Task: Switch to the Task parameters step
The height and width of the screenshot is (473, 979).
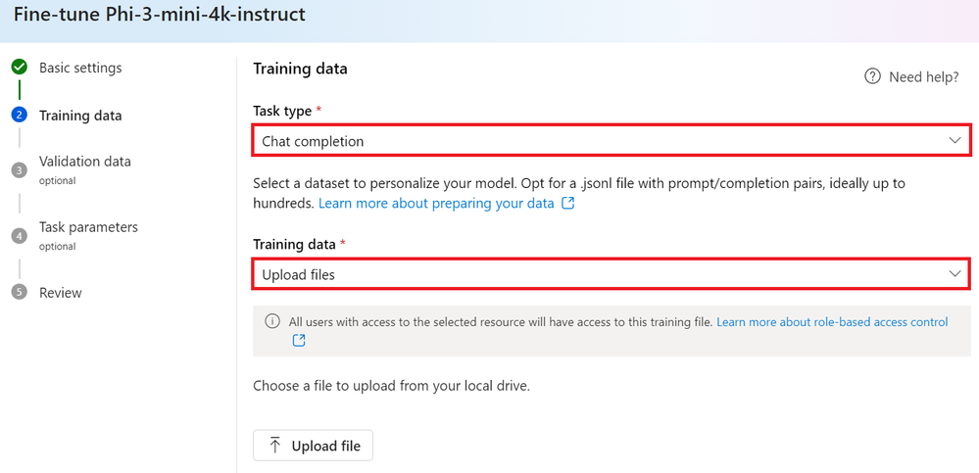Action: point(88,227)
